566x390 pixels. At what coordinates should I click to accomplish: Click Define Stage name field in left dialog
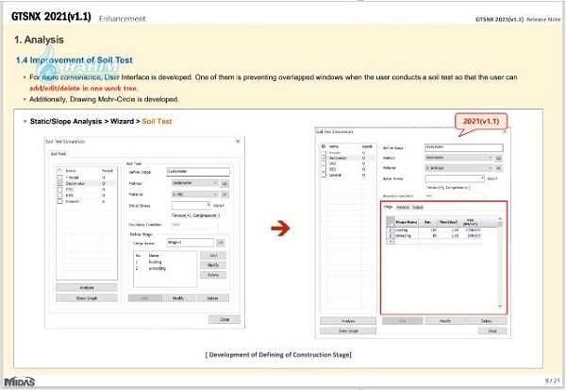[198, 172]
